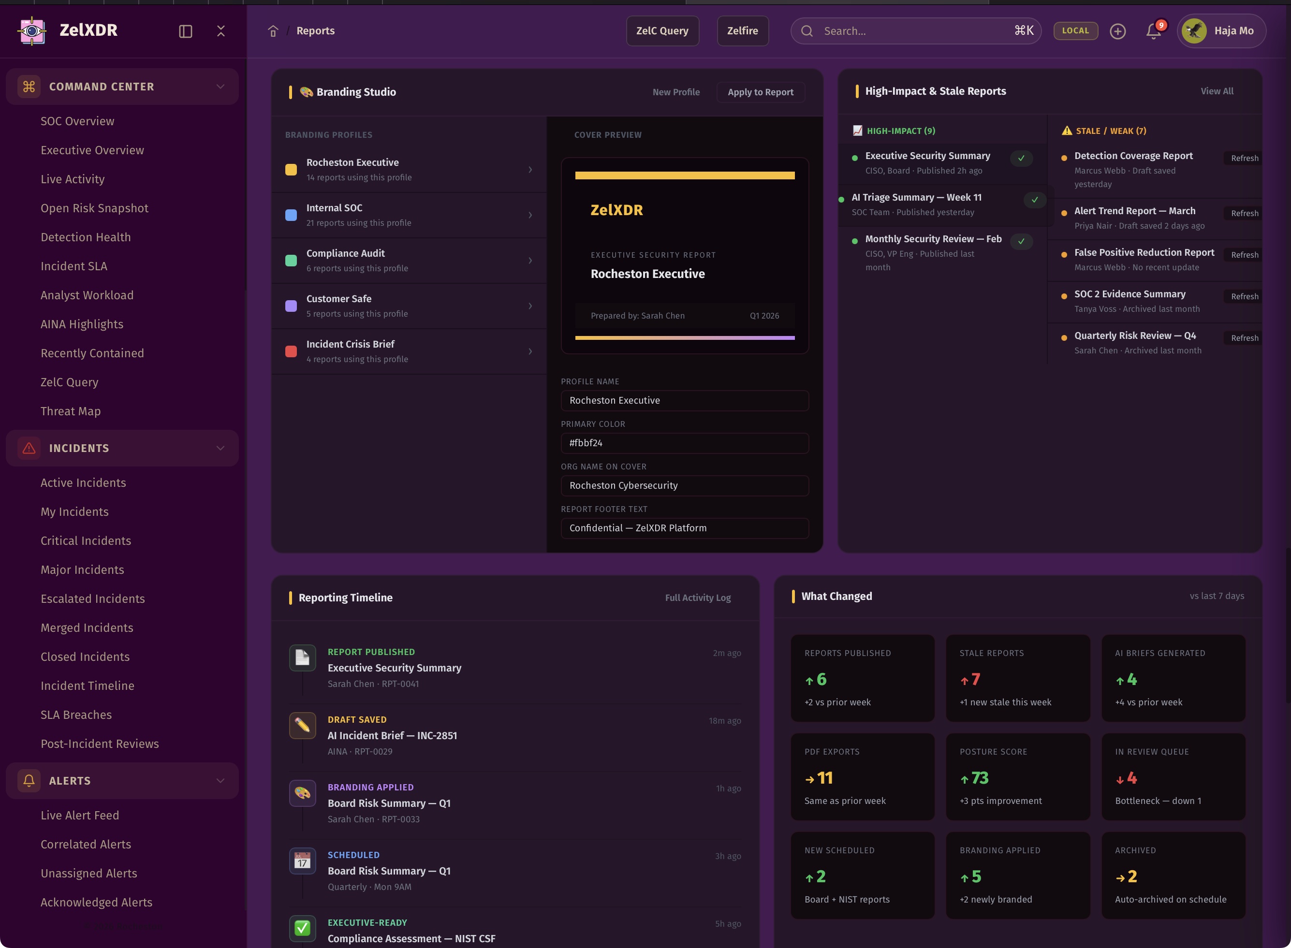This screenshot has width=1291, height=948.
Task: Click the ZelXDR eye logo
Action: [32, 30]
